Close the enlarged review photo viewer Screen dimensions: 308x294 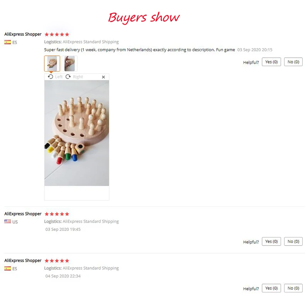[x=104, y=77]
